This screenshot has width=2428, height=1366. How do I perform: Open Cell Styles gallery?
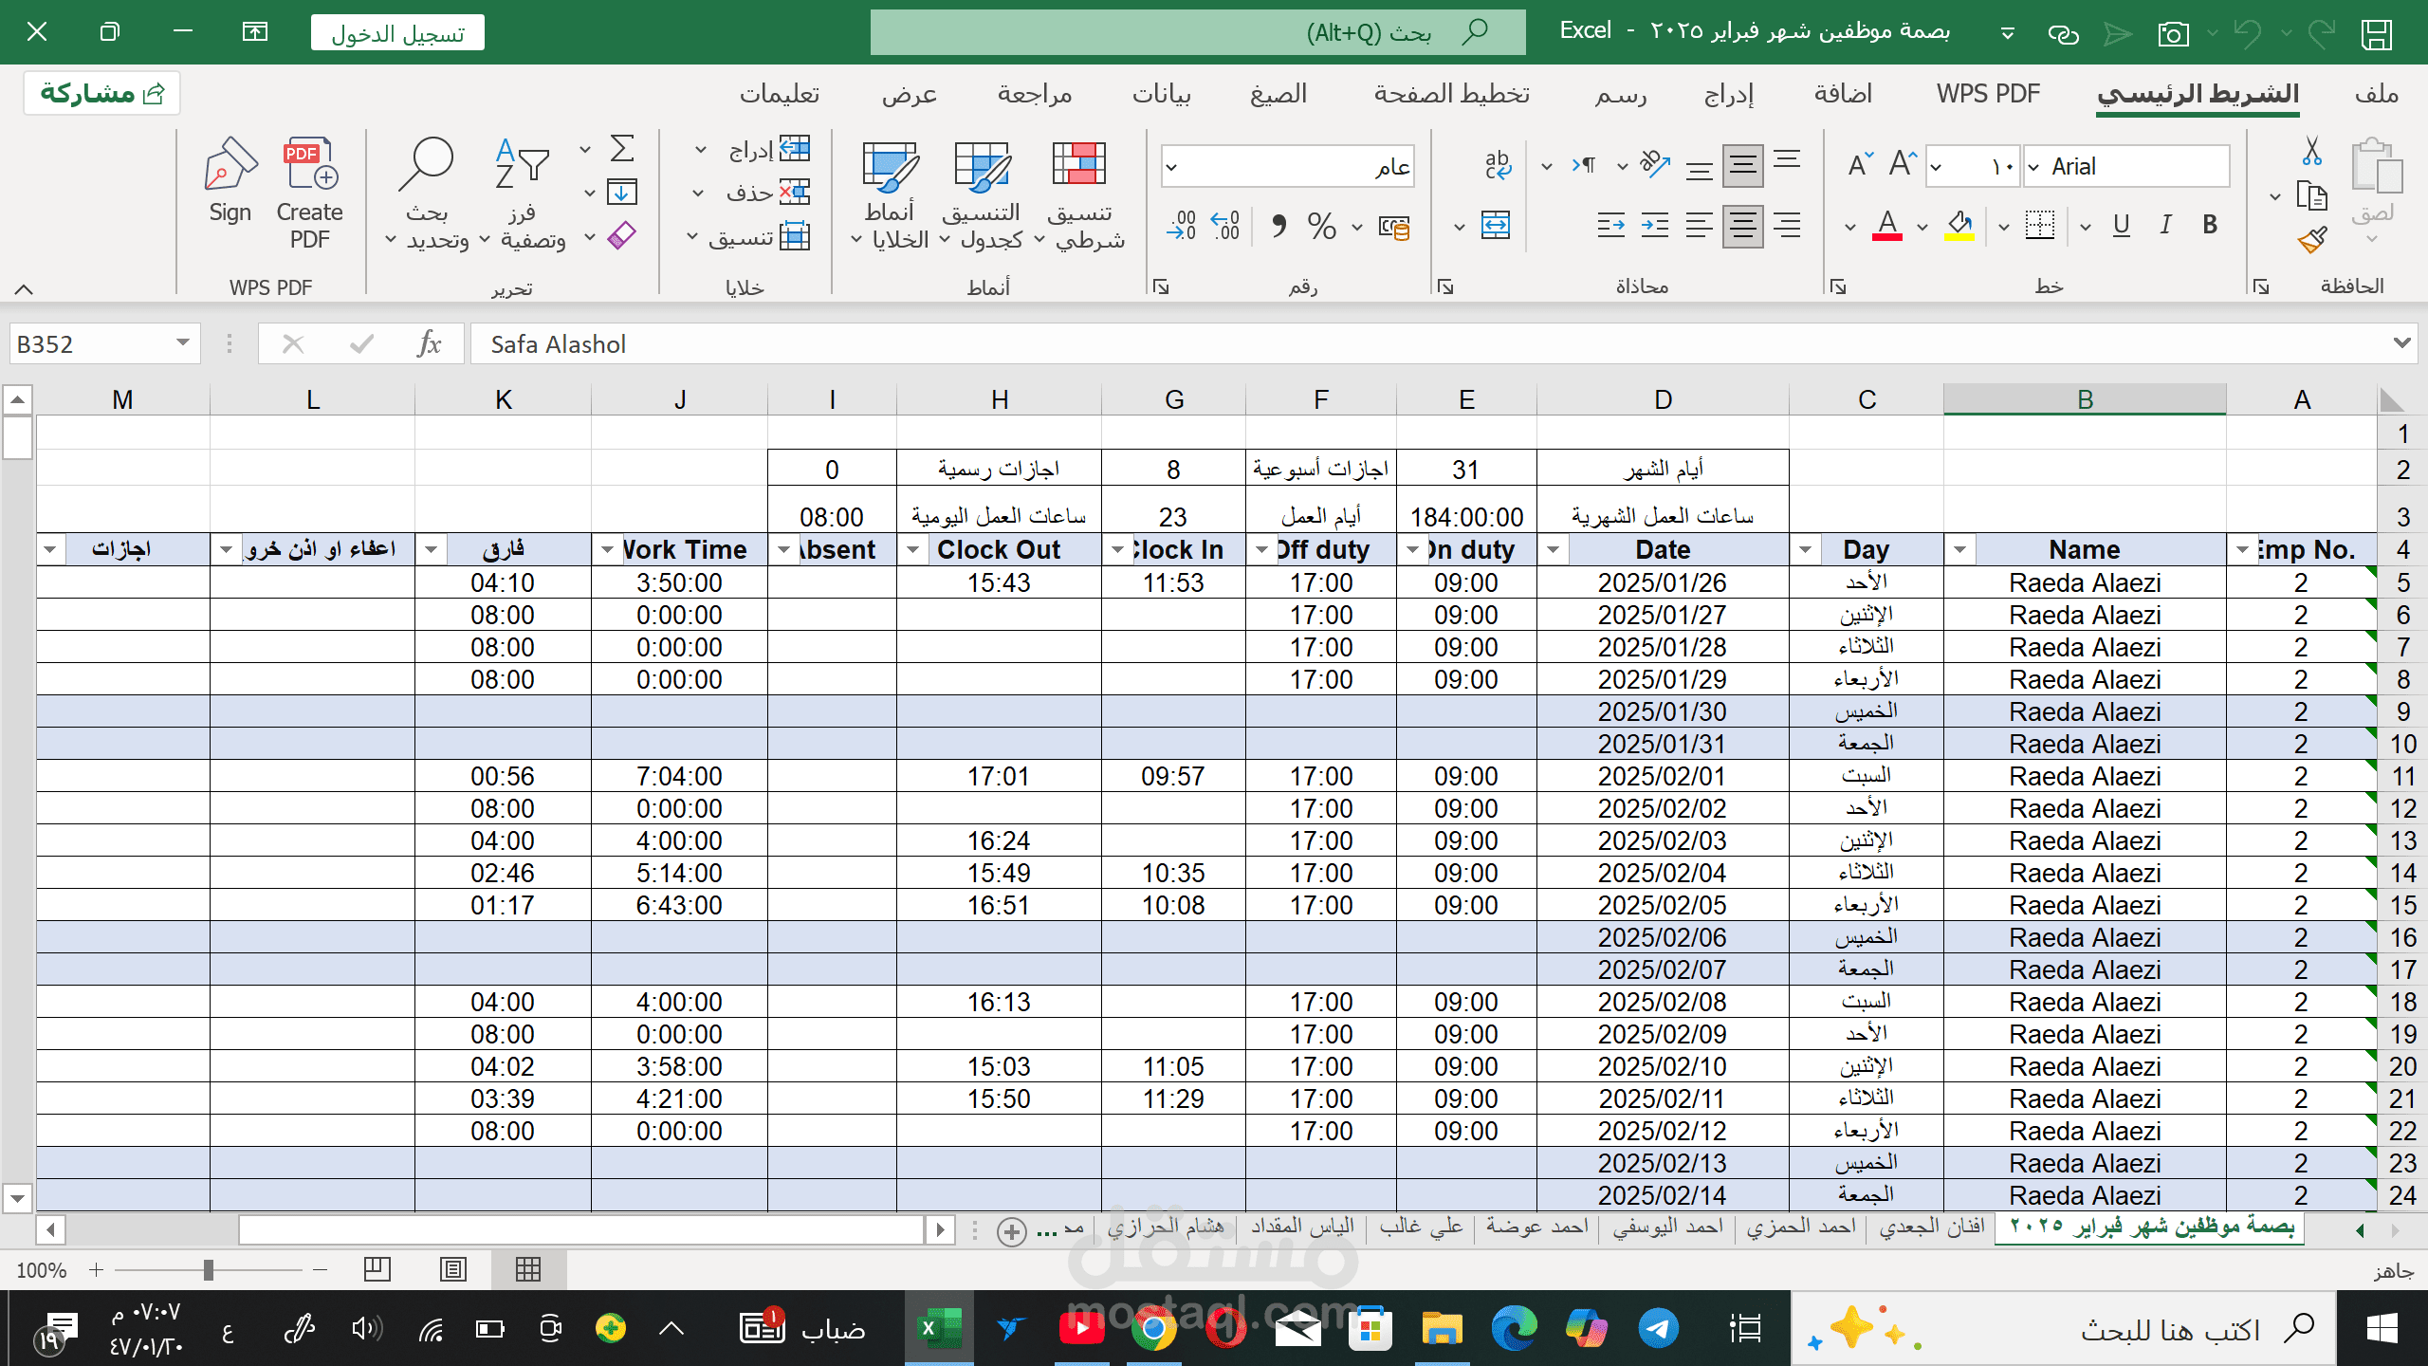(889, 194)
